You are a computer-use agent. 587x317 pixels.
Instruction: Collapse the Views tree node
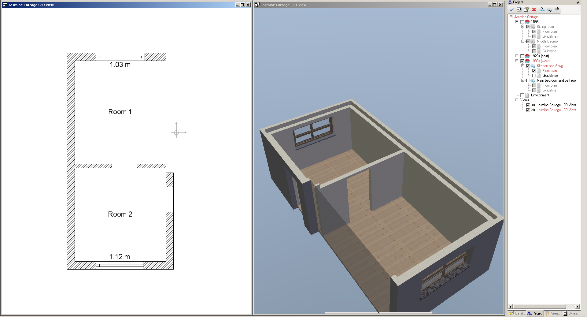coord(517,100)
